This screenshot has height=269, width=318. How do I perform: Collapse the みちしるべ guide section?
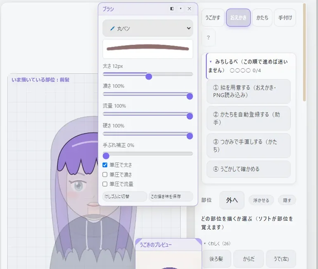(x=251, y=66)
